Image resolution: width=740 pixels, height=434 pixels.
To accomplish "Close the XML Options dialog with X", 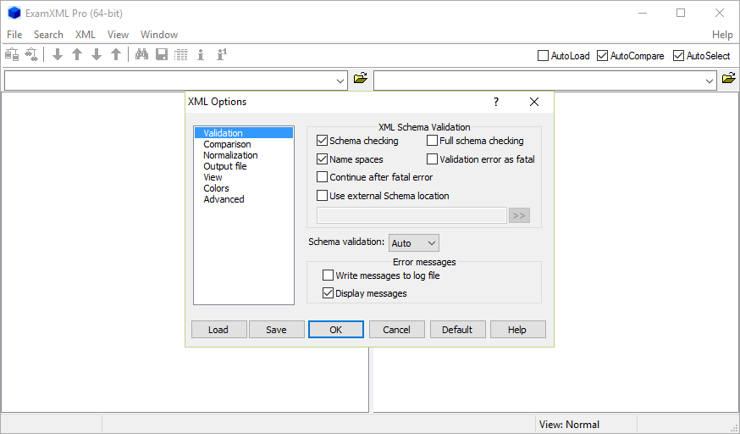I will pyautogui.click(x=533, y=102).
